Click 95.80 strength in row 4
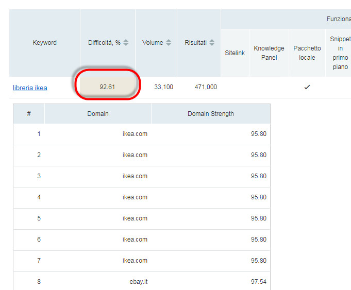The height and width of the screenshot is (290, 351). [x=259, y=197]
